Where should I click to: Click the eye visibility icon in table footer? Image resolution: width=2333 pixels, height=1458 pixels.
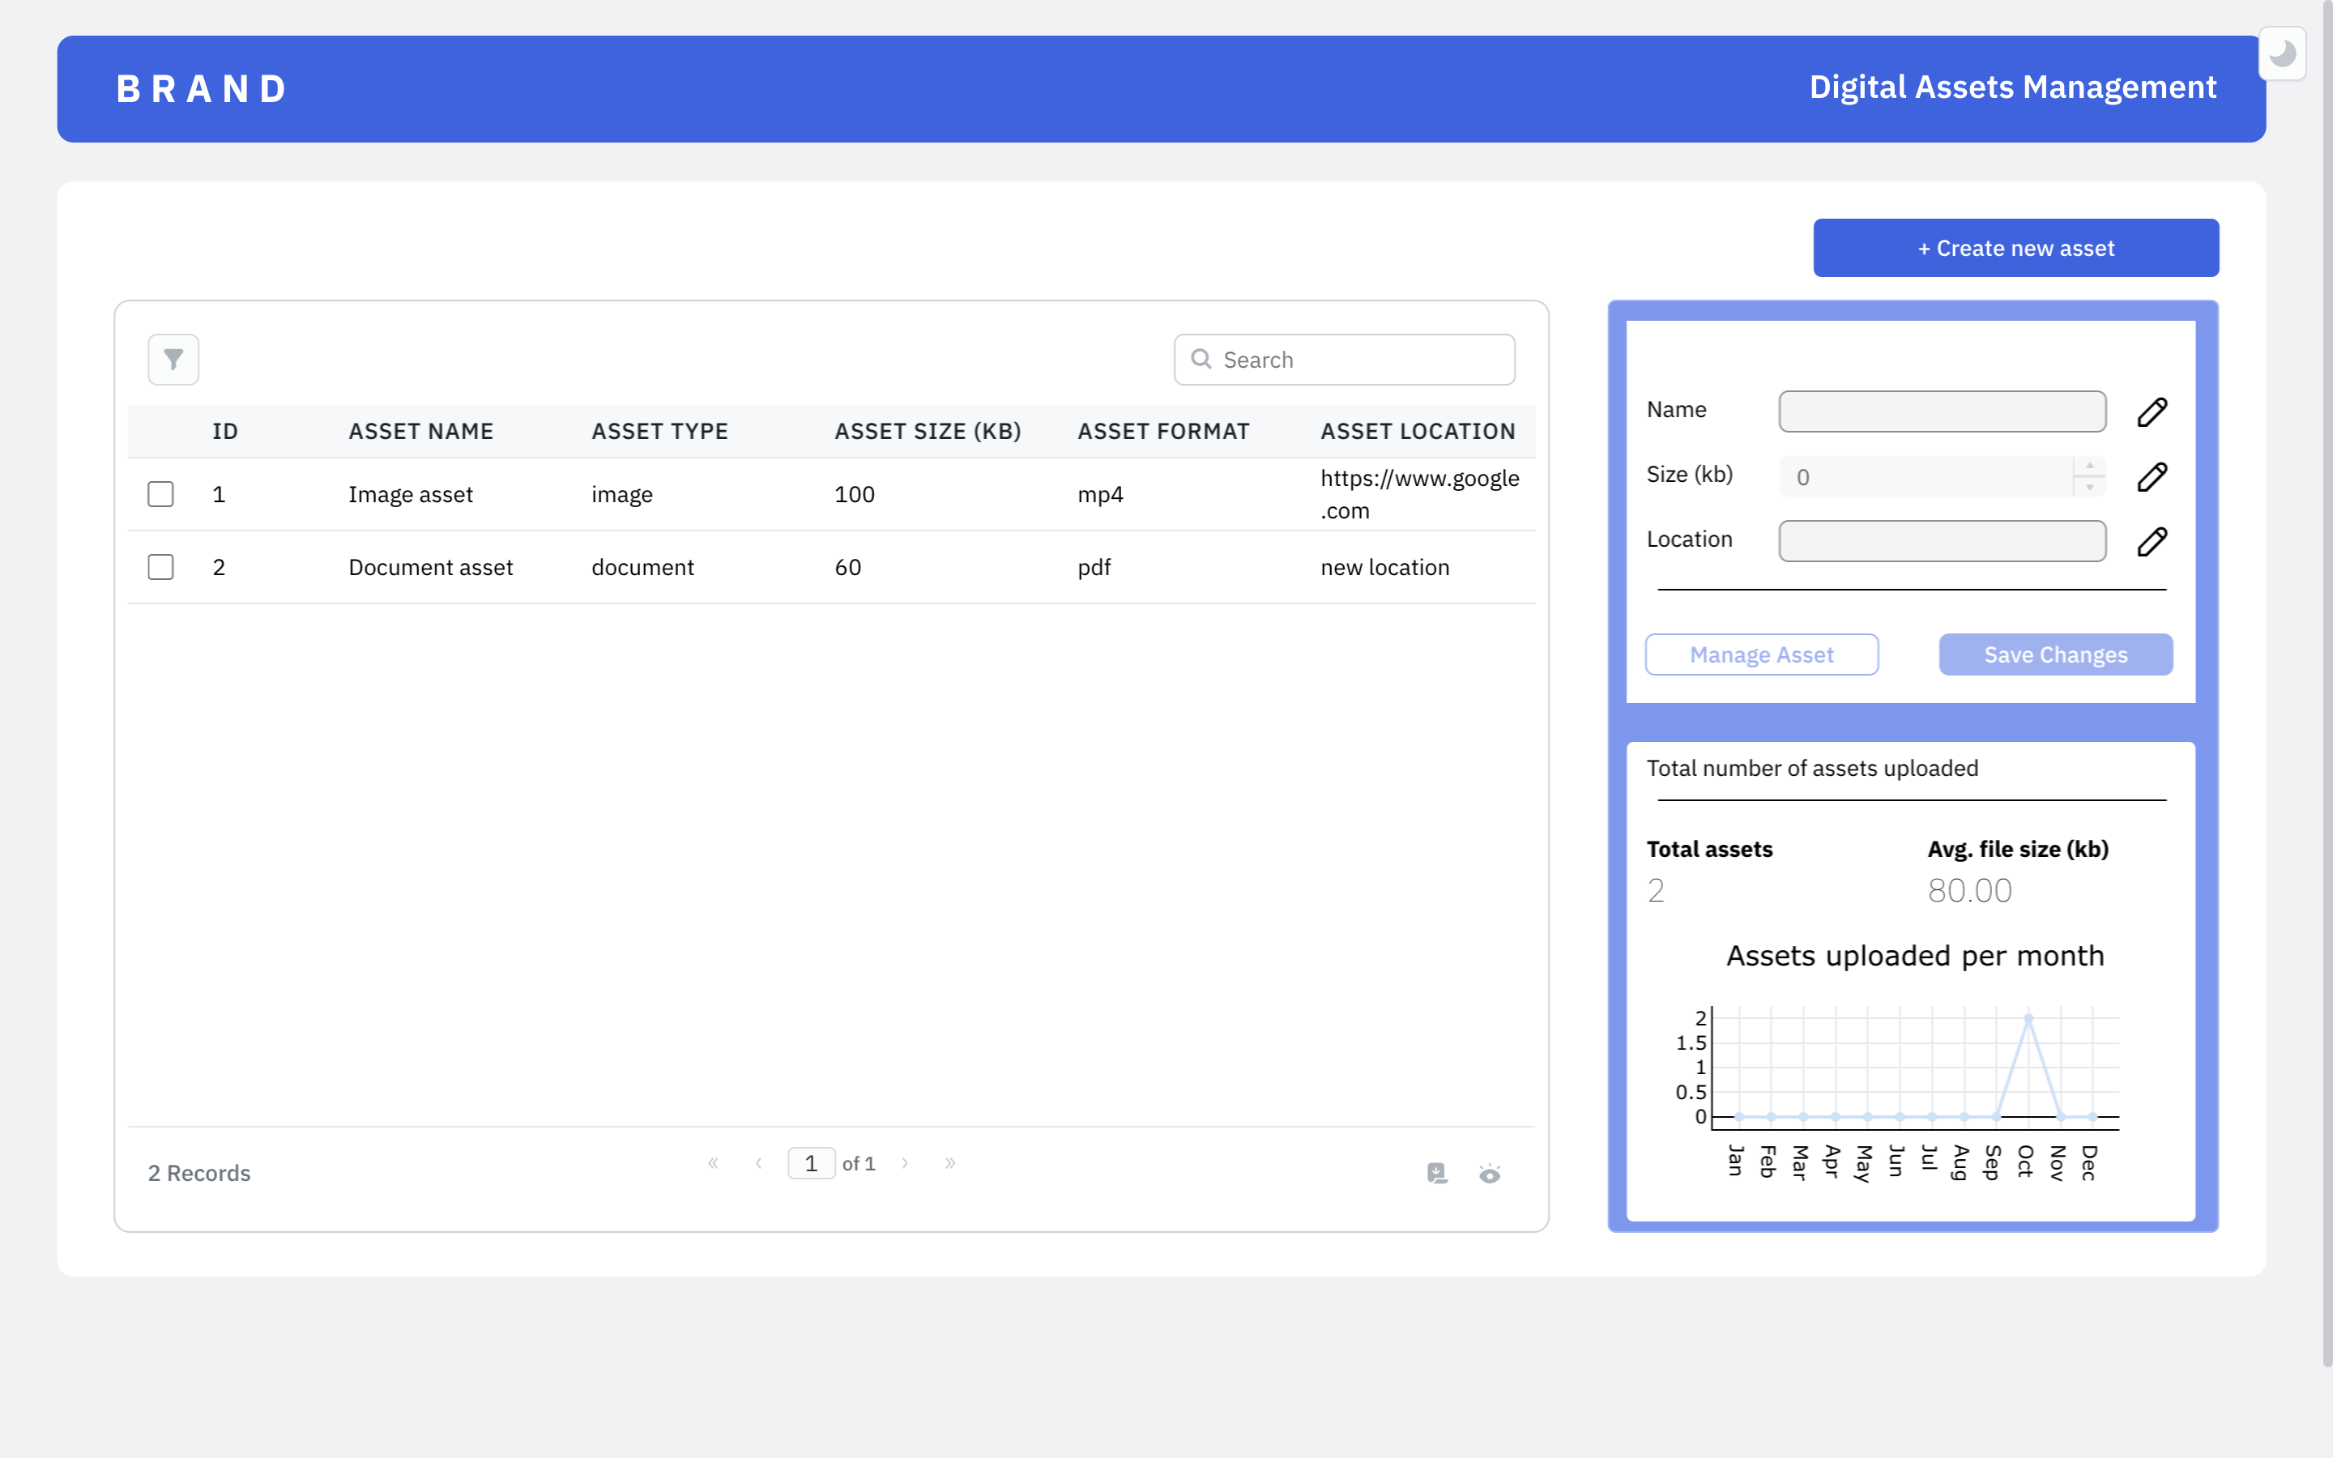coord(1490,1174)
